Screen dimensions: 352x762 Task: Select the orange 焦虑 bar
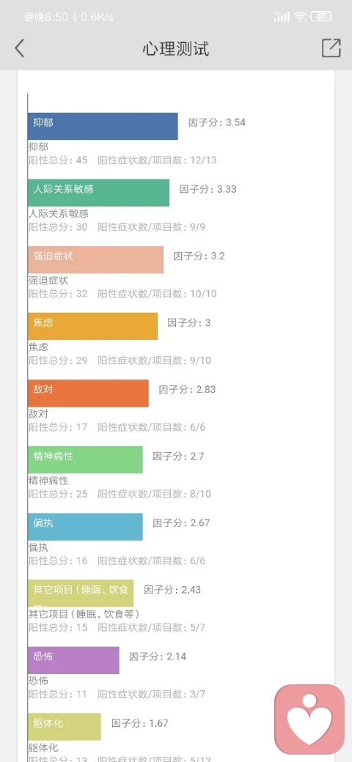93,326
